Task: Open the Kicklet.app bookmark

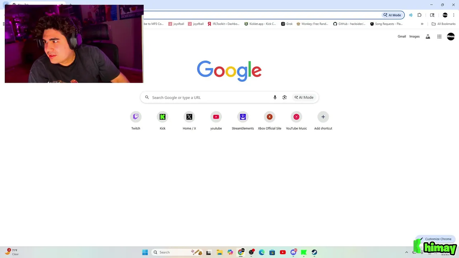Action: coord(260,24)
